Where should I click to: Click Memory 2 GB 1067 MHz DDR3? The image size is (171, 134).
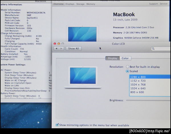(130, 33)
